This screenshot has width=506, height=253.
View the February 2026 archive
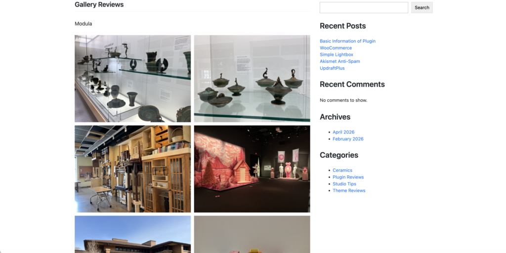pyautogui.click(x=348, y=139)
